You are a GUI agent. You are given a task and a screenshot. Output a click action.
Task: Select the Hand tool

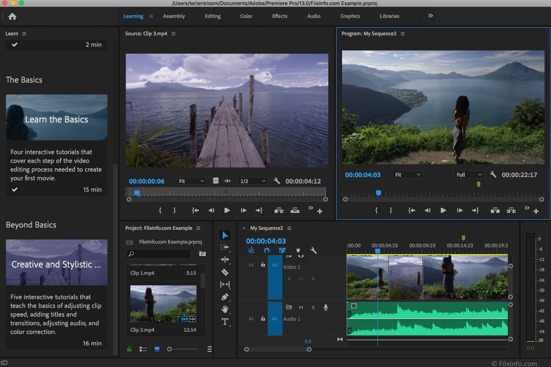[225, 309]
